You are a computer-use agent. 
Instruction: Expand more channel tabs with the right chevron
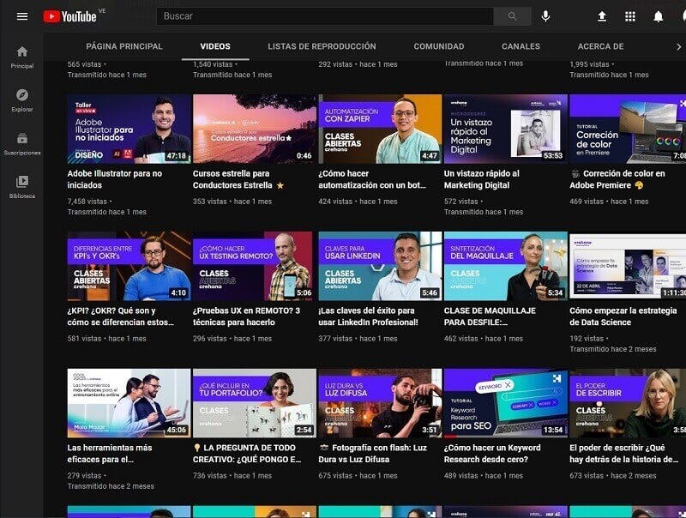pos(677,47)
